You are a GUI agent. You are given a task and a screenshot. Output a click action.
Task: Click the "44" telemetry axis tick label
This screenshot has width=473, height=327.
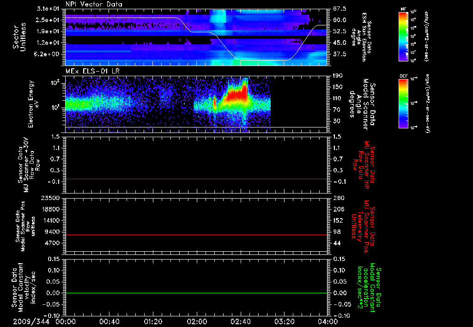tap(337, 243)
